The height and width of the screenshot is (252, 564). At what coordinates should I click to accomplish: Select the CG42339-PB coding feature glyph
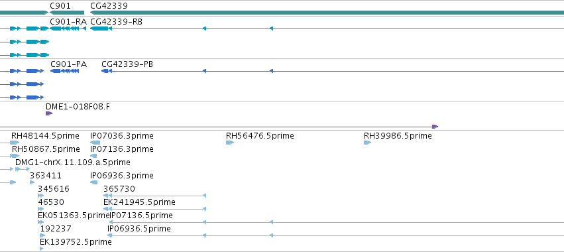(105, 71)
